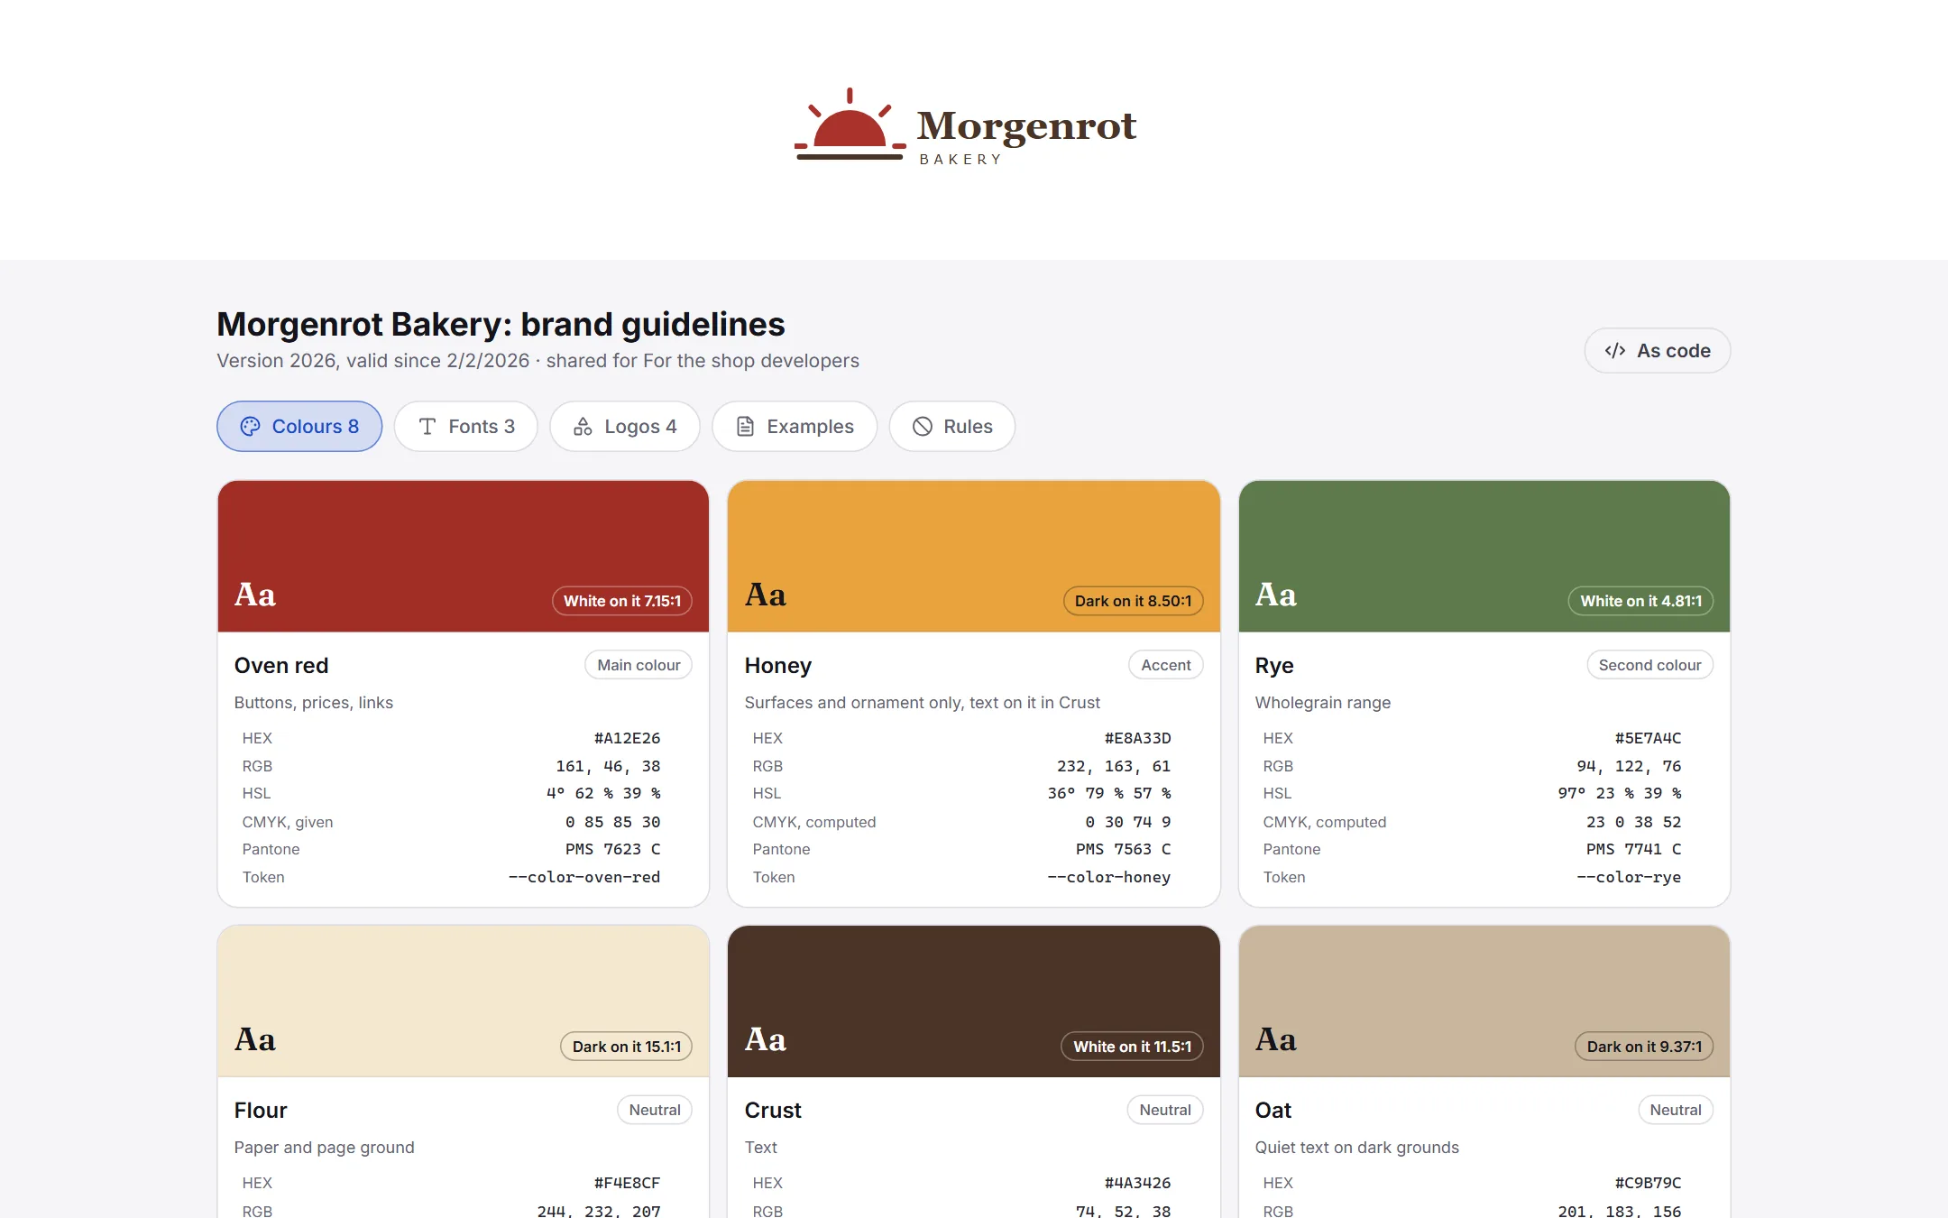The image size is (1948, 1218).
Task: Switch to the Fonts 3 tab
Action: click(466, 427)
